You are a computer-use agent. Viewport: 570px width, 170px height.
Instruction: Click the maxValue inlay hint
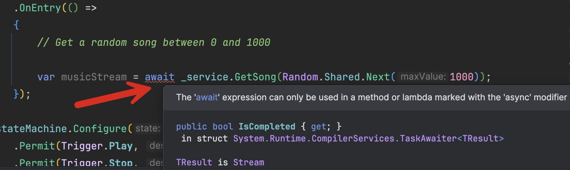(x=423, y=77)
